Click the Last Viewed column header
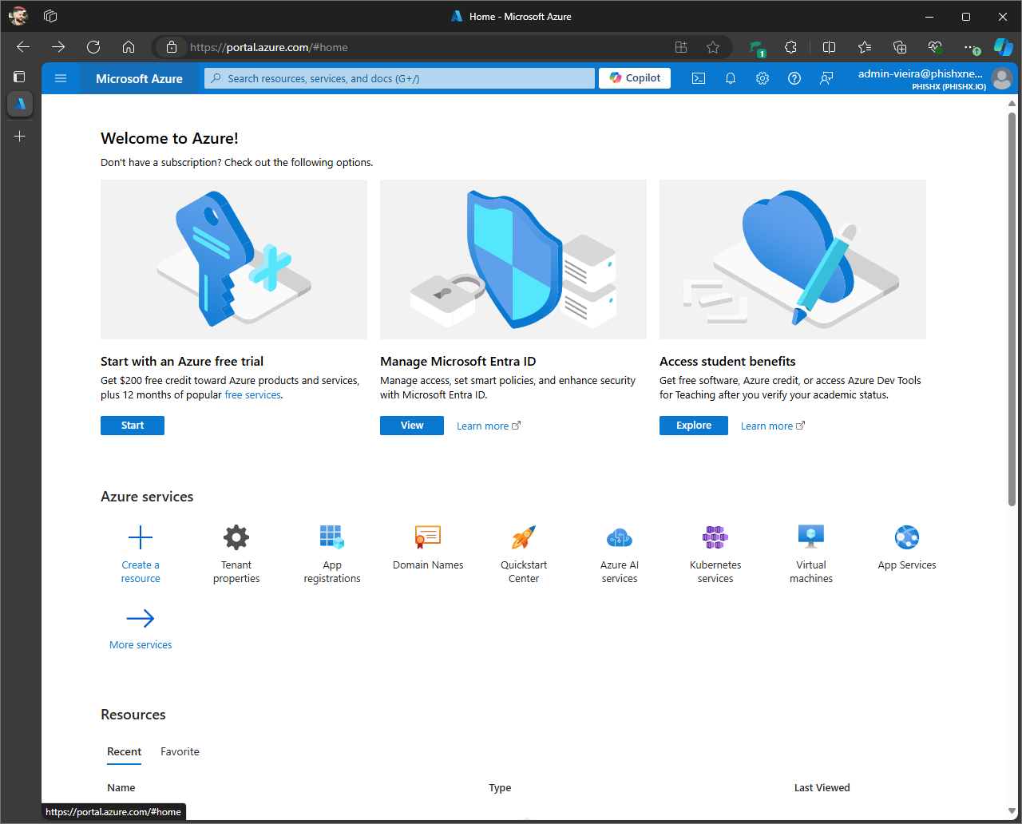Image resolution: width=1022 pixels, height=824 pixels. tap(822, 787)
